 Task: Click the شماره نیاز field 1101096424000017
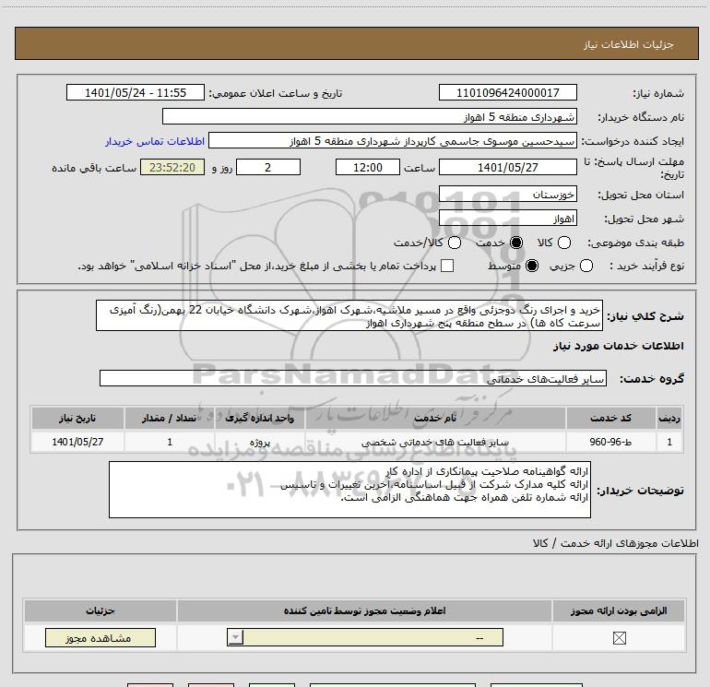[507, 92]
